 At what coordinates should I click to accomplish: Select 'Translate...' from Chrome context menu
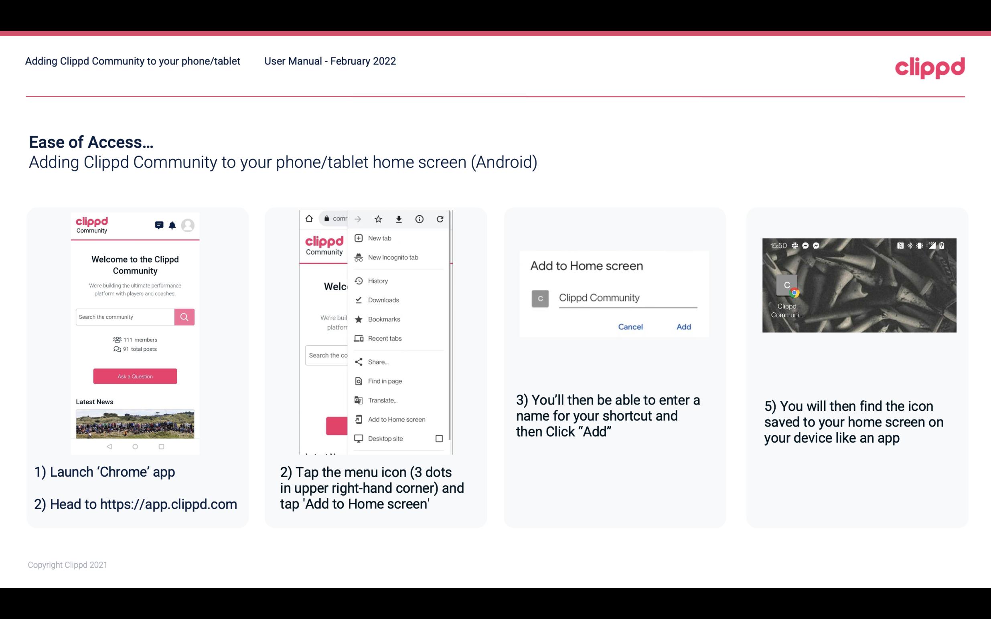(383, 400)
